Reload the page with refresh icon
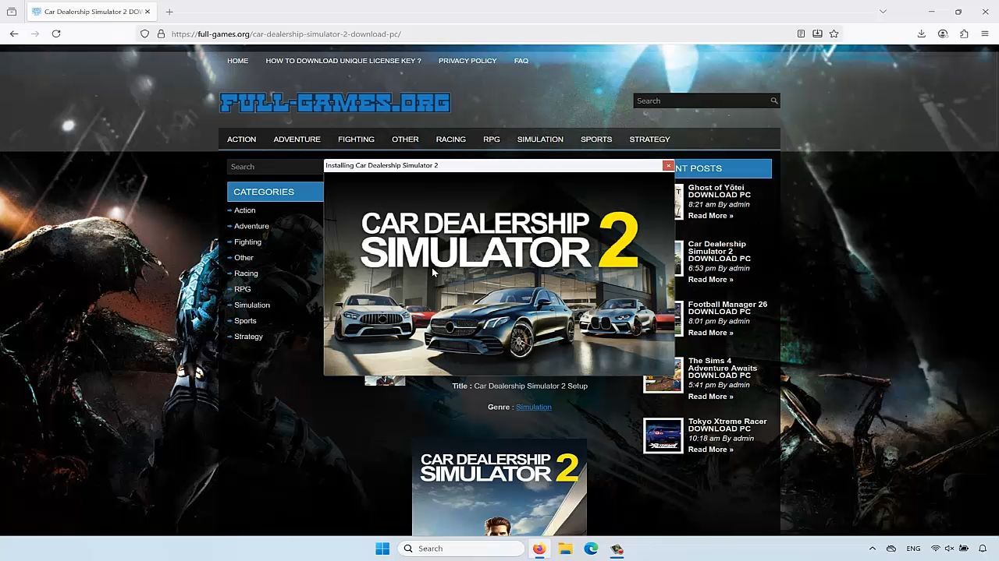 tap(56, 34)
